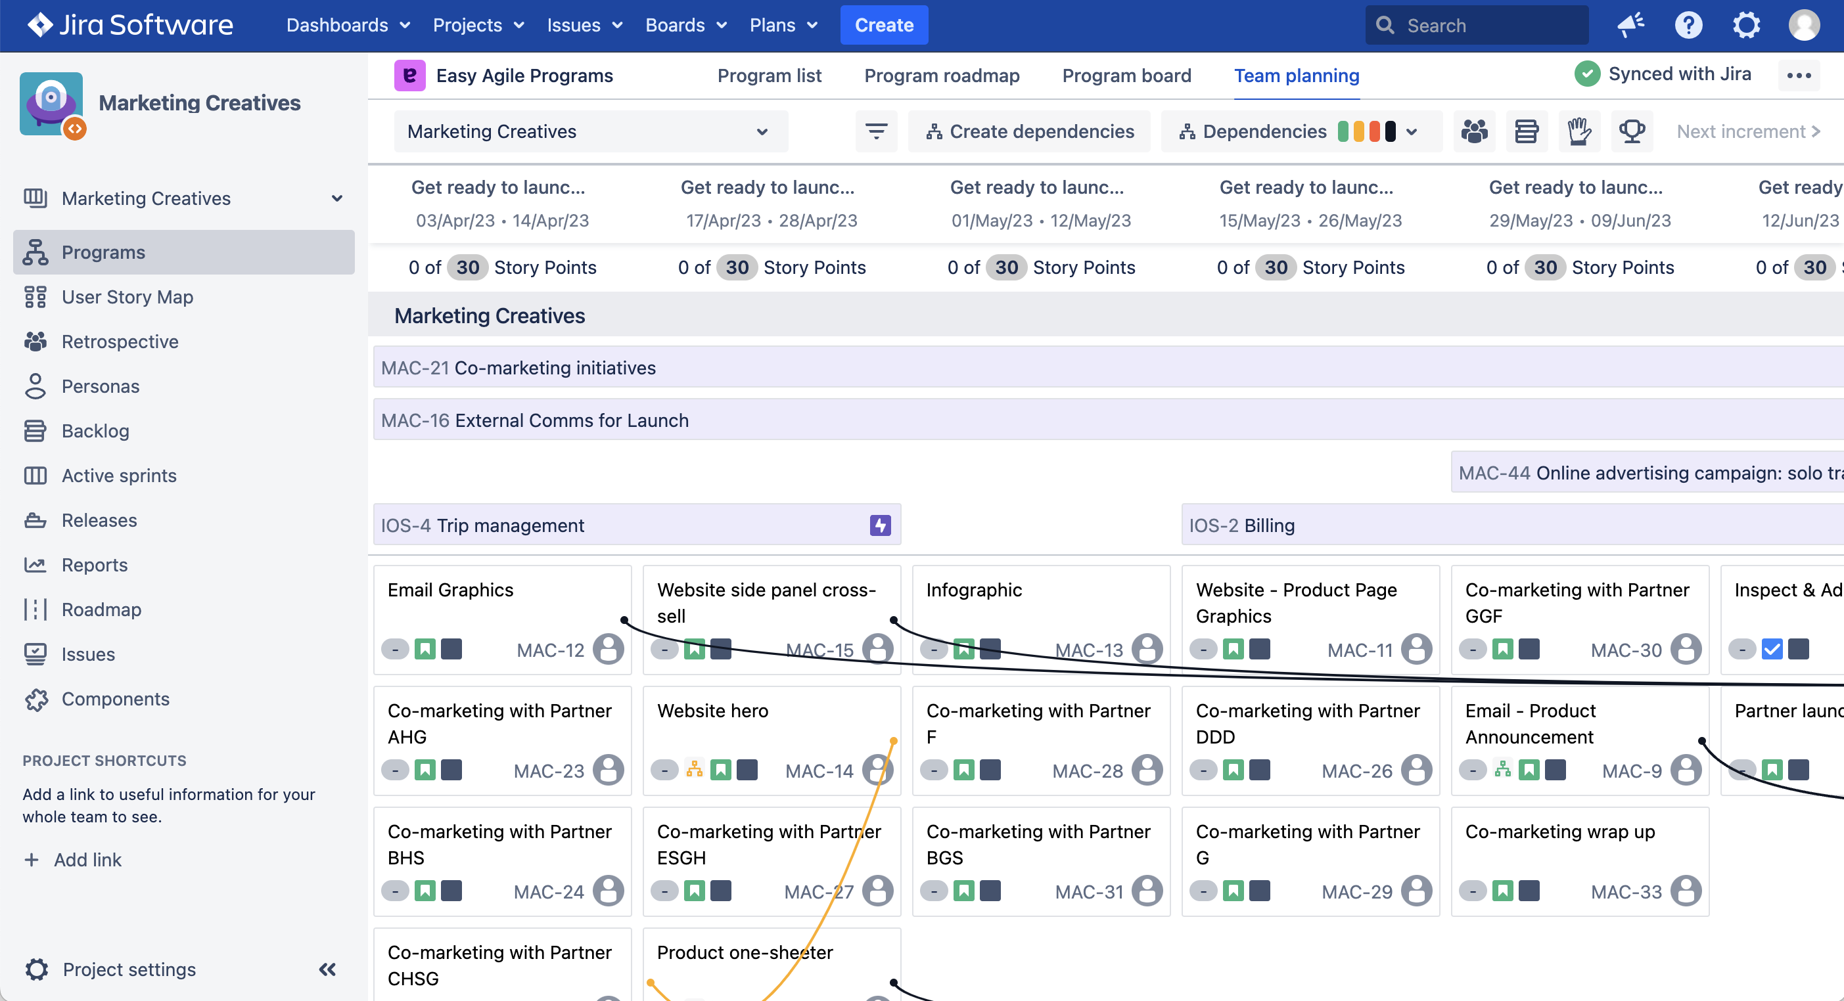The image size is (1844, 1001).
Task: Expand the Plans dropdown menu
Action: point(783,25)
